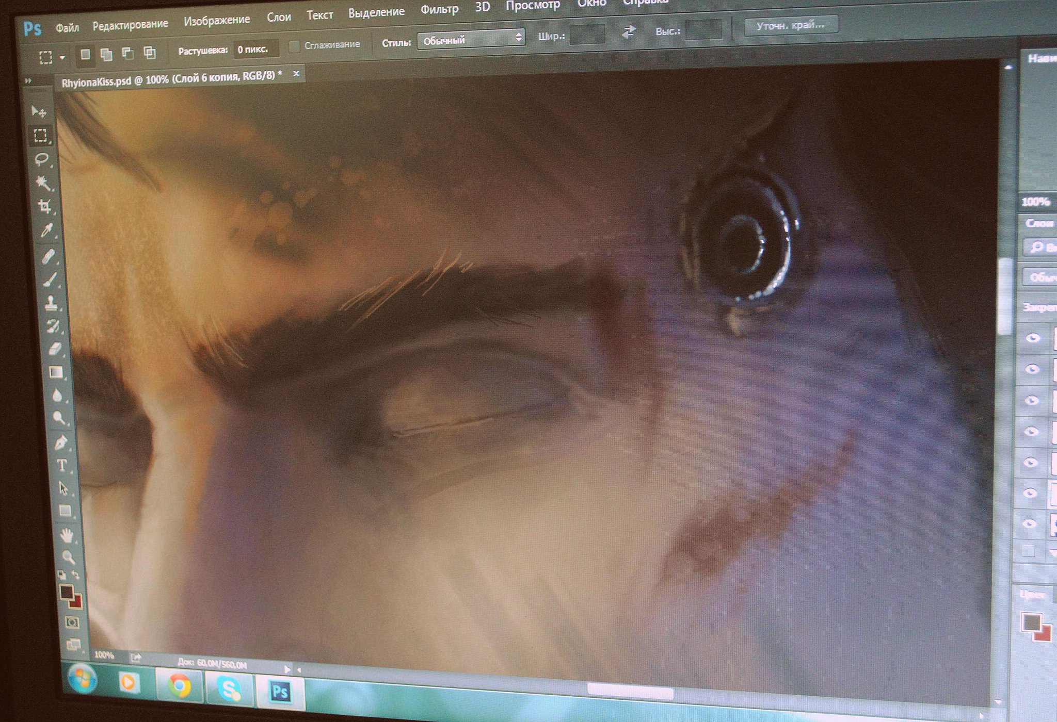
Task: Click Intersect with selection mode icon
Action: [150, 52]
